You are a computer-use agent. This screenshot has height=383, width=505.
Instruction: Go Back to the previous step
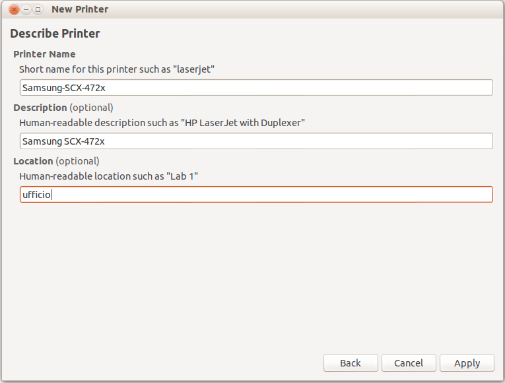tap(351, 363)
